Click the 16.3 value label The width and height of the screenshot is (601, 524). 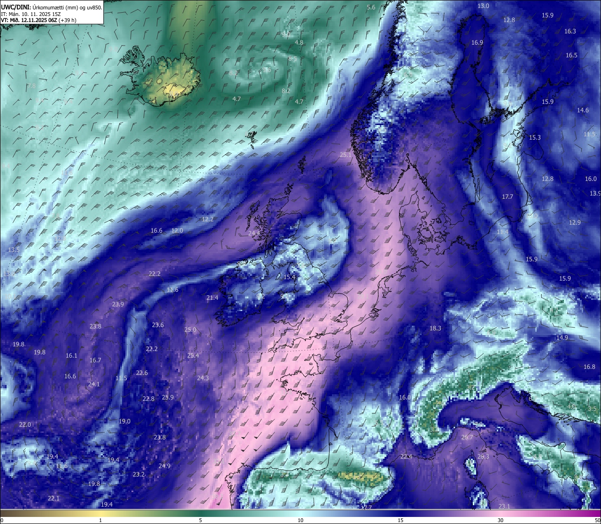tap(570, 31)
